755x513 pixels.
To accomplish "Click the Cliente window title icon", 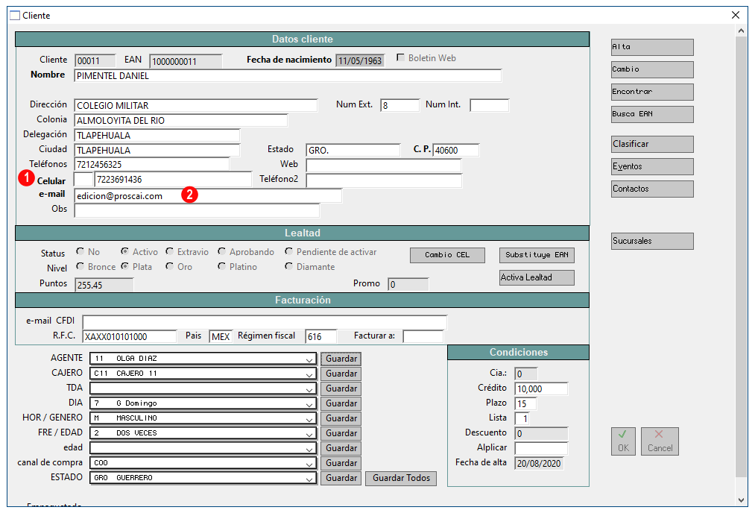I will pos(15,16).
